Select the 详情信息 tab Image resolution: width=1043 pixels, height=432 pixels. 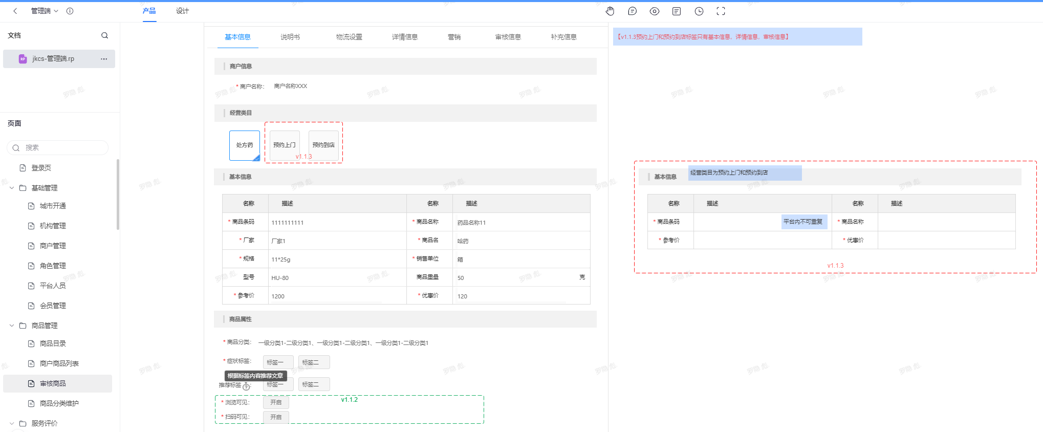405,37
